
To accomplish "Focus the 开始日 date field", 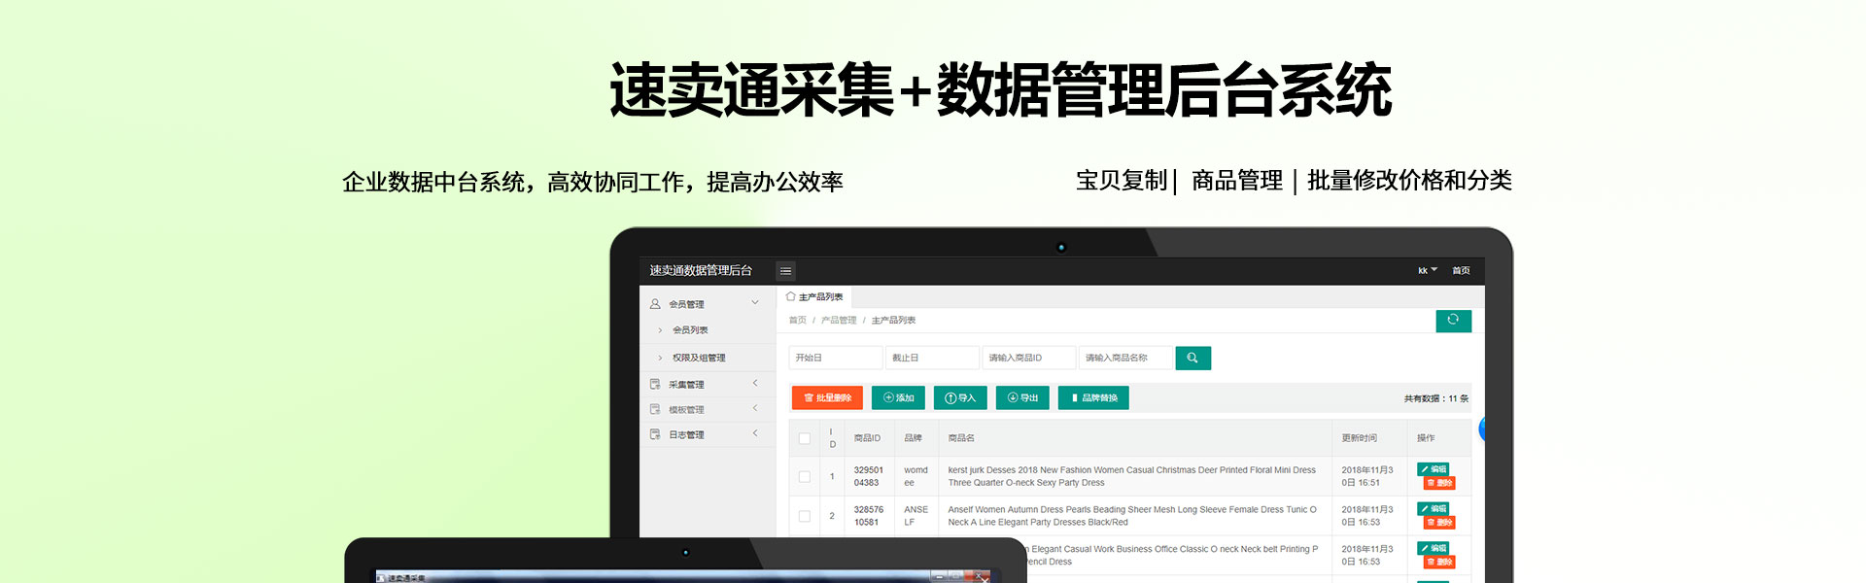I will point(835,358).
